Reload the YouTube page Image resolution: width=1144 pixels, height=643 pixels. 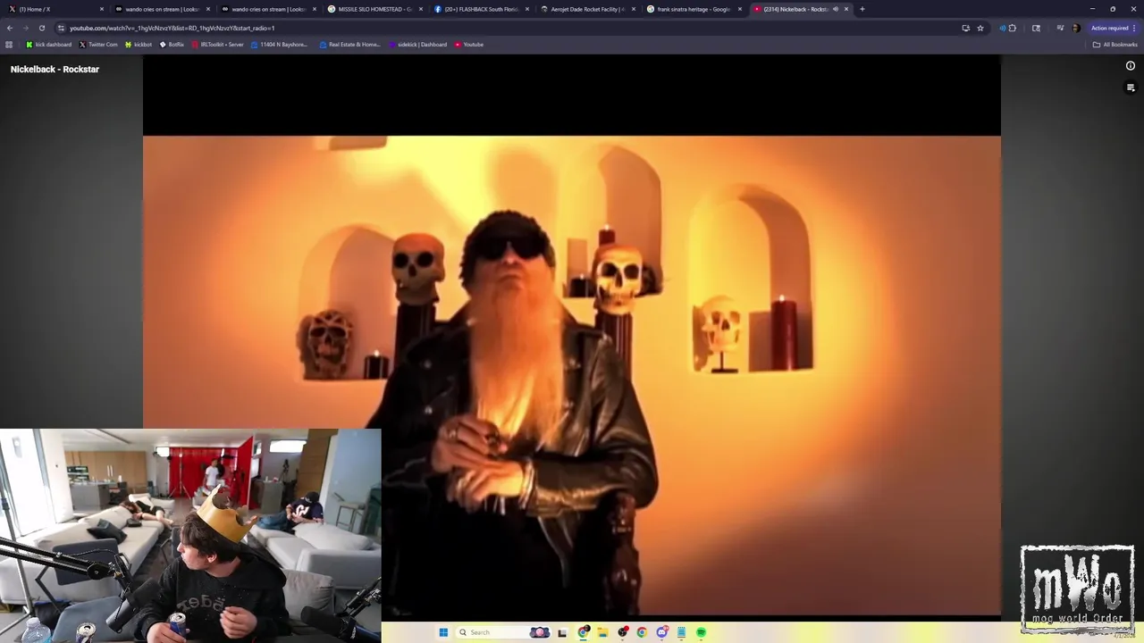[41, 28]
